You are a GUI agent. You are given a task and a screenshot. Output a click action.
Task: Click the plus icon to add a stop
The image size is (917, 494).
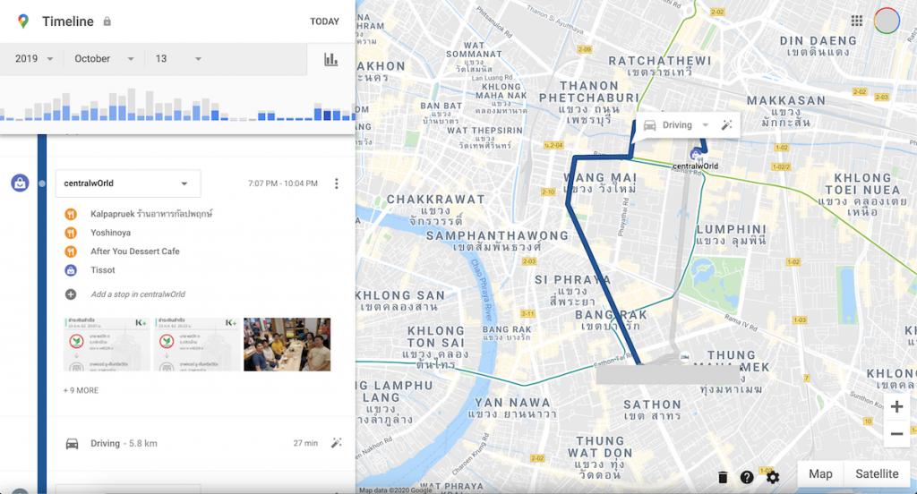[x=71, y=294]
